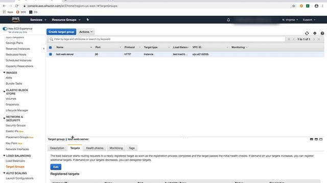This screenshot has width=327, height=183.
Task: Switch to the Description tab
Action: (x=57, y=148)
